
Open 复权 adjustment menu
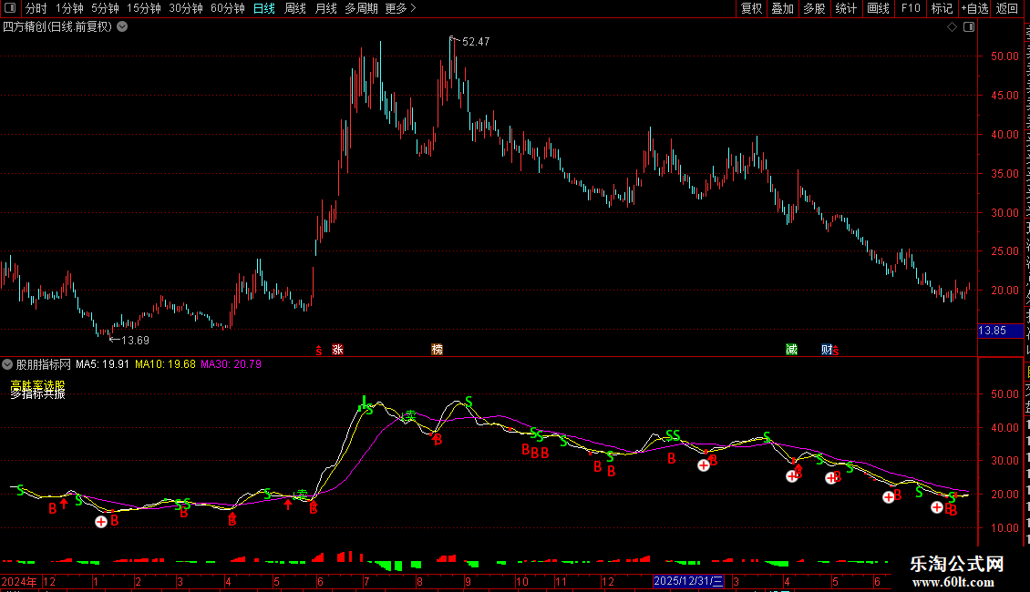751,8
